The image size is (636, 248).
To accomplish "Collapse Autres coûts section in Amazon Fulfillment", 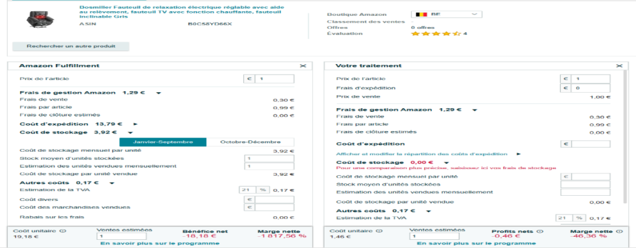I will pos(112,183).
